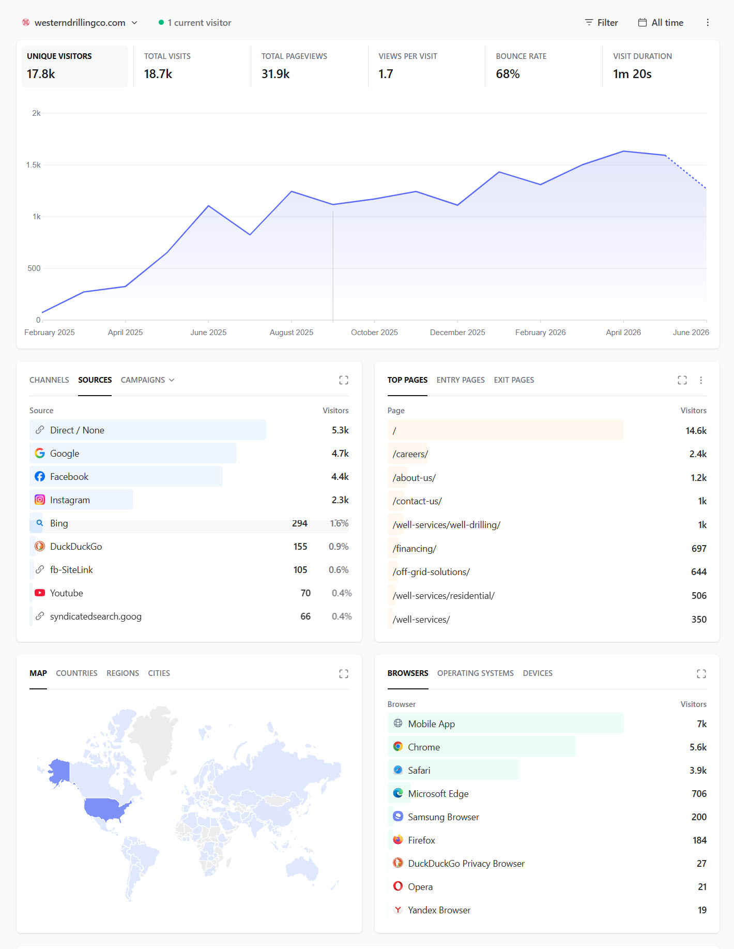Switch to the Regions tab
This screenshot has width=734, height=949.
123,673
